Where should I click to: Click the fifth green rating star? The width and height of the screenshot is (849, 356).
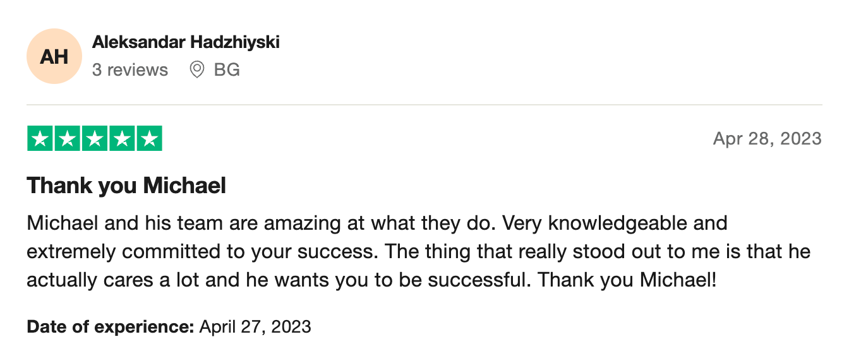[149, 139]
